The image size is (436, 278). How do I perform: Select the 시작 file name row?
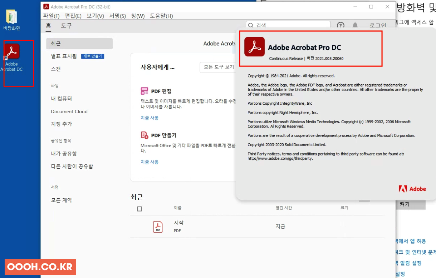(x=178, y=223)
